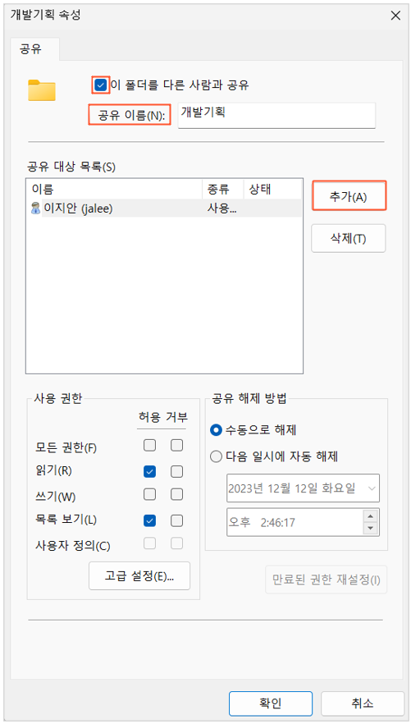Image resolution: width=411 pixels, height=724 pixels.
Task: Click the user icon beside 이지안 (jalee)
Action: pyautogui.click(x=35, y=208)
